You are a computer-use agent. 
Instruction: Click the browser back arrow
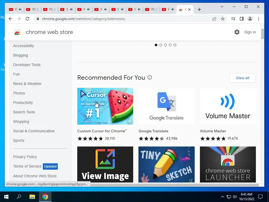click(x=11, y=19)
